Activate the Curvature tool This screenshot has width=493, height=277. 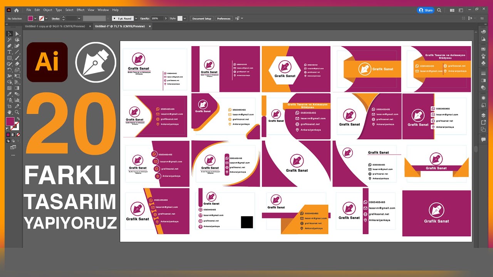pyautogui.click(x=17, y=46)
